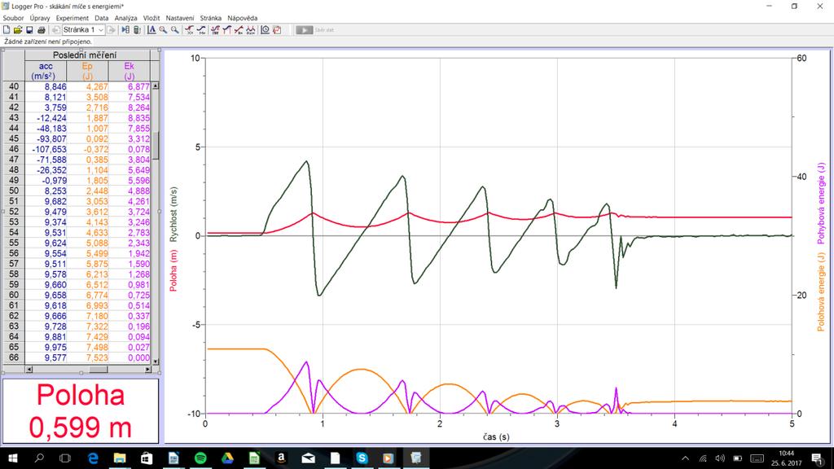The width and height of the screenshot is (834, 469).
Task: Open the Vložit menu
Action: pos(151,18)
